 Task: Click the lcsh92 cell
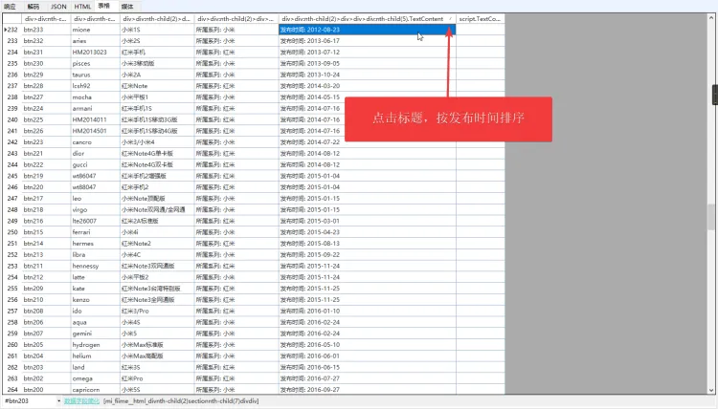coord(95,86)
